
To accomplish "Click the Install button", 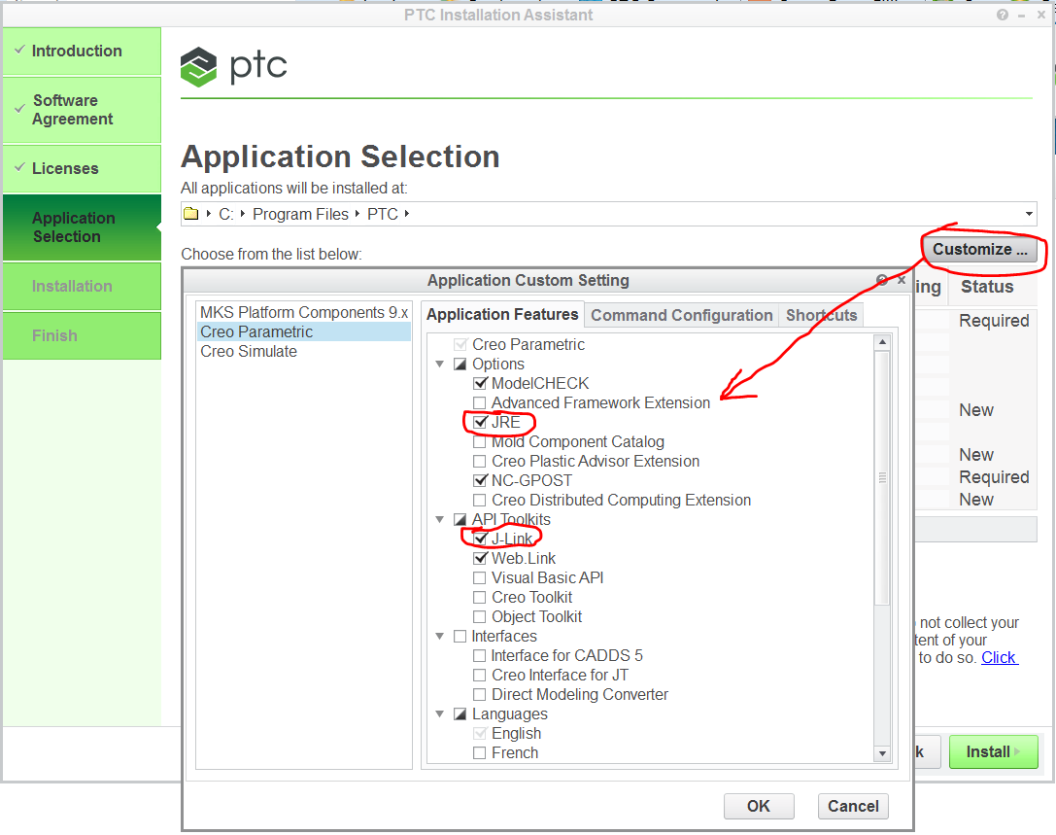I will [994, 751].
